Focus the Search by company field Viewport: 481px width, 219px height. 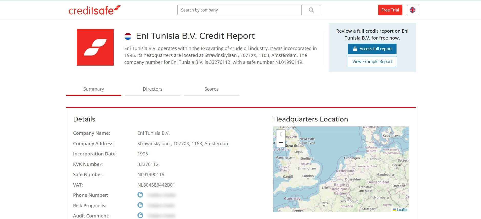coord(239,10)
